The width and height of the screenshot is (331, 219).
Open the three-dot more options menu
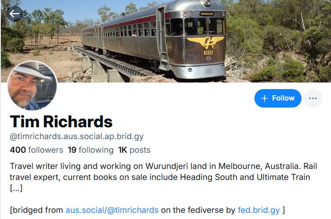[313, 98]
